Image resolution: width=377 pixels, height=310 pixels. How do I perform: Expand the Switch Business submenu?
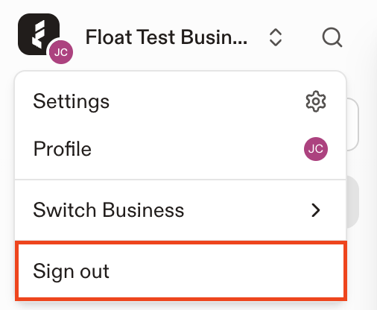click(180, 210)
